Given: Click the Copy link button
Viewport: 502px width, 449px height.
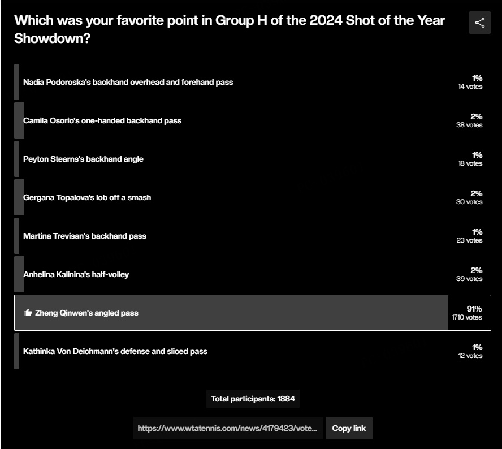Looking at the screenshot, I should [x=349, y=428].
